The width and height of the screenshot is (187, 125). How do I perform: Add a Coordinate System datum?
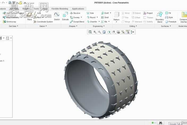pyautogui.click(x=43, y=22)
